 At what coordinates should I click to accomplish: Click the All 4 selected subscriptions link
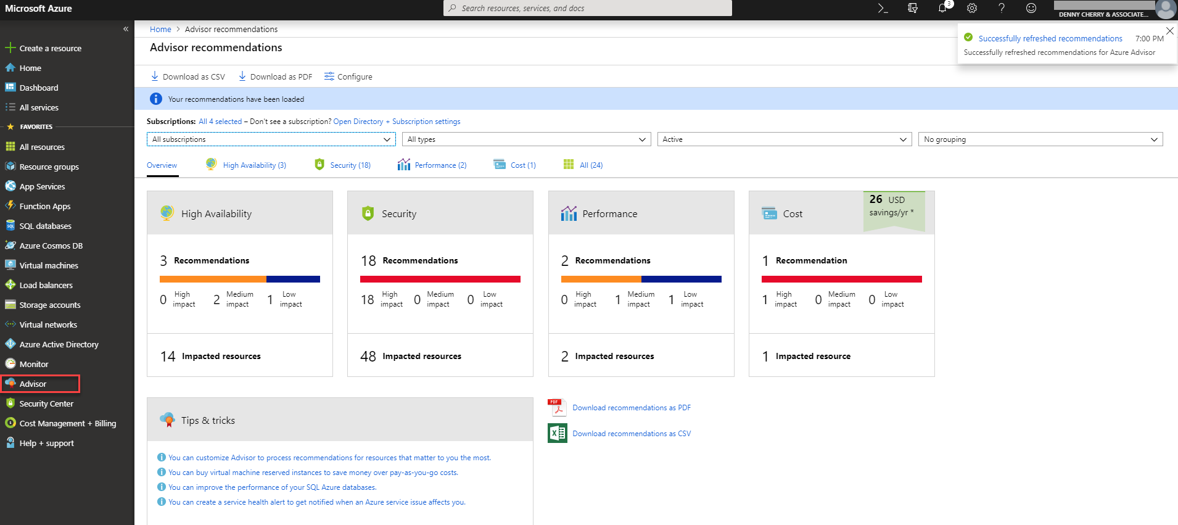coord(220,122)
